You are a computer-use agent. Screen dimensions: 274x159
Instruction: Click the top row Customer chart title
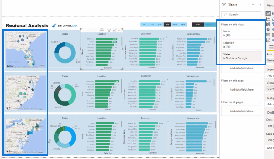[146, 34]
